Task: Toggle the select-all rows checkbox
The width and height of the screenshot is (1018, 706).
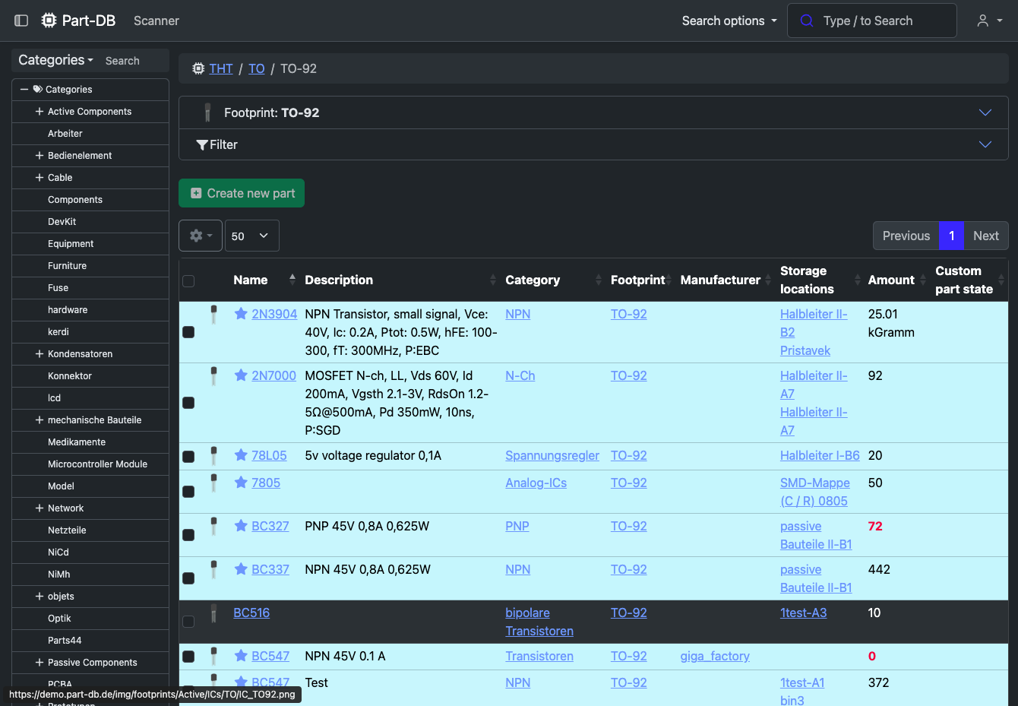Action: [x=188, y=281]
